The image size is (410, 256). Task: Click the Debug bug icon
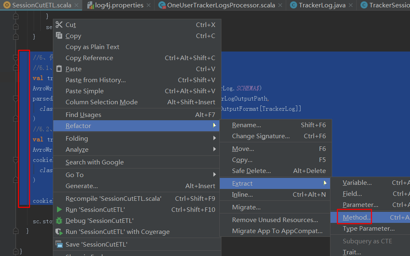(59, 221)
